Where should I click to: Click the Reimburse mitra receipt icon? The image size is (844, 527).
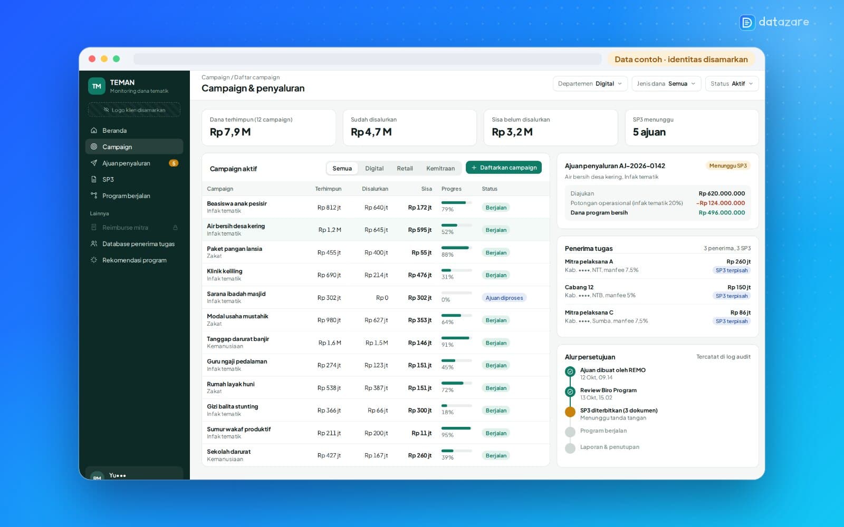[94, 227]
